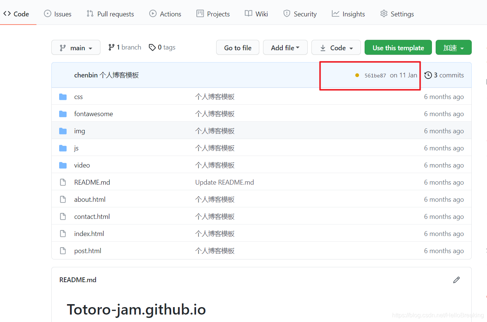Click the on 11 Jan commit date

pos(403,75)
